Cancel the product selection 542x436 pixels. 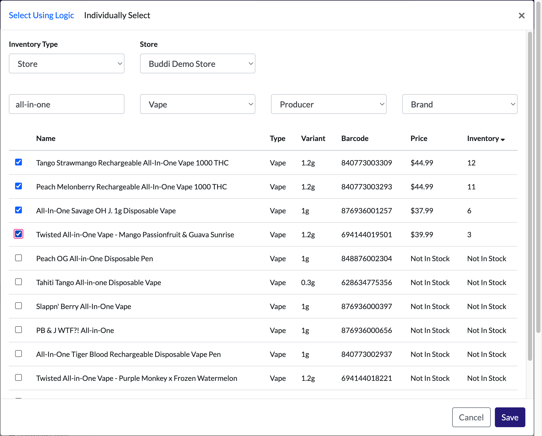471,417
